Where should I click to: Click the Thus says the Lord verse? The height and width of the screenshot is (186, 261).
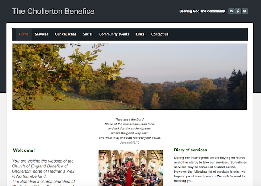(130, 129)
